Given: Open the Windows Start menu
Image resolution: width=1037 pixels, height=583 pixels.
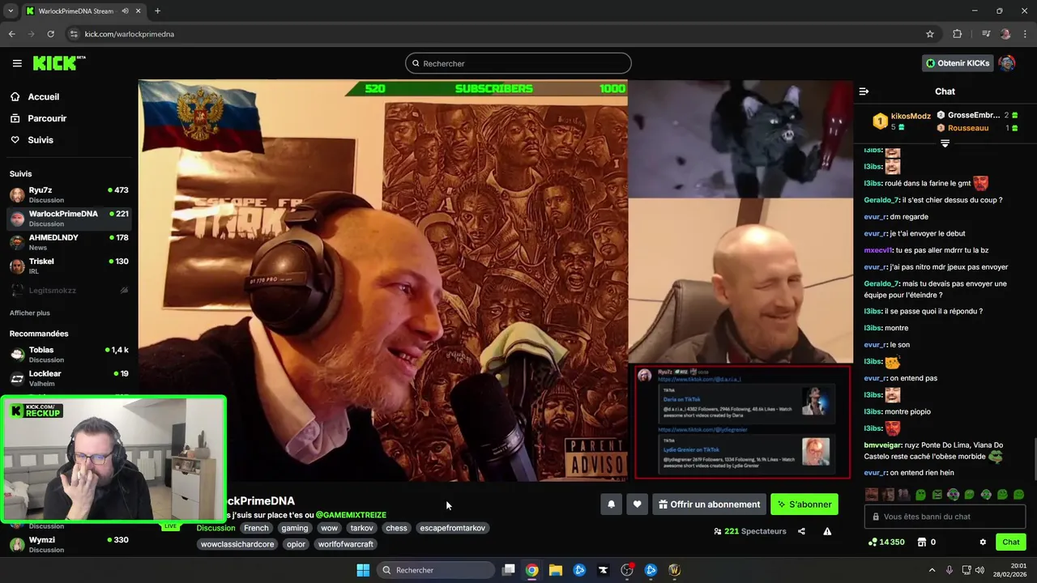Looking at the screenshot, I should [x=363, y=570].
